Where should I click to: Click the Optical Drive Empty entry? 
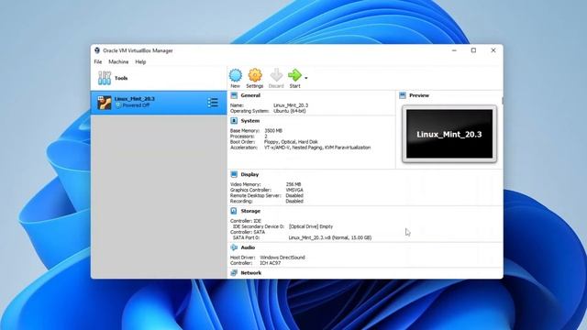(311, 226)
